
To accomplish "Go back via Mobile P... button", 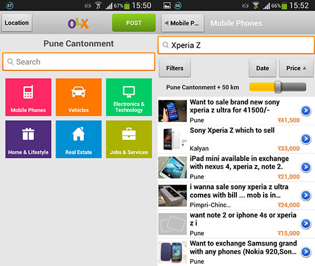I will 183,23.
